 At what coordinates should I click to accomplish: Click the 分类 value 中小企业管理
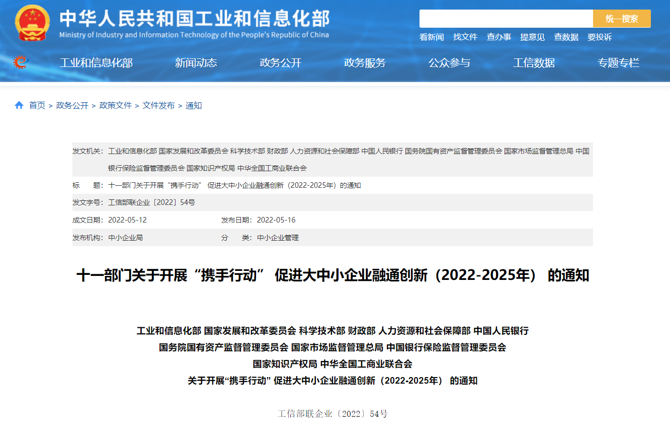tap(278, 238)
